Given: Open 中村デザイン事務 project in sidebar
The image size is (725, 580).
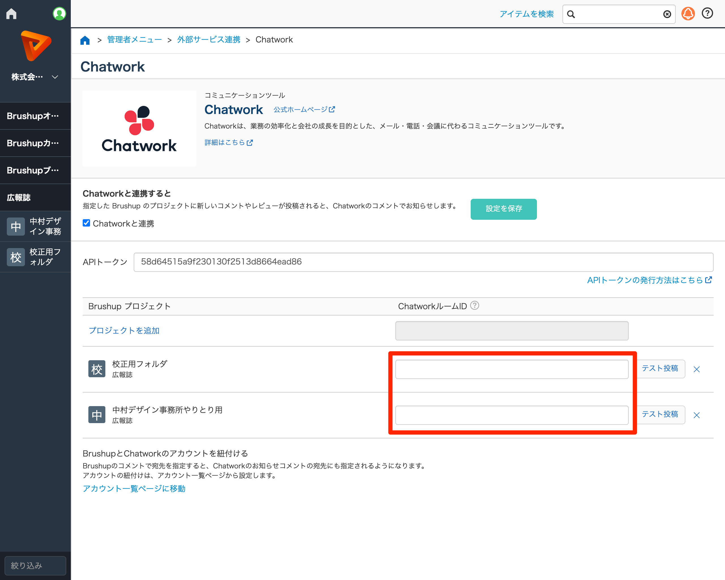Looking at the screenshot, I should [x=35, y=226].
